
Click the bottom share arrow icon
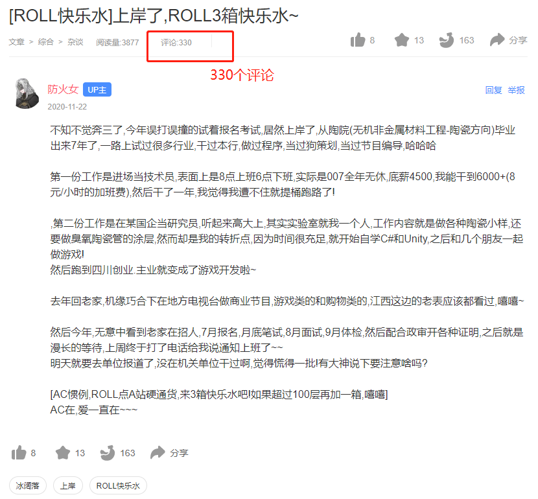[x=158, y=453]
